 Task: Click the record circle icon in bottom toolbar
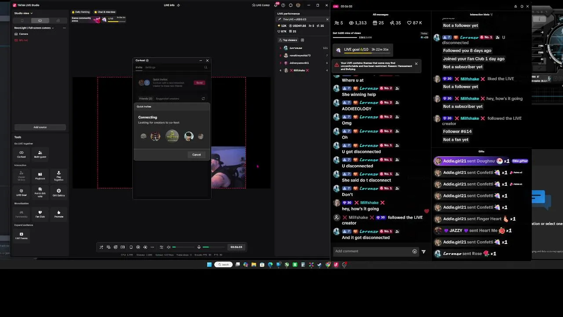coord(138,247)
